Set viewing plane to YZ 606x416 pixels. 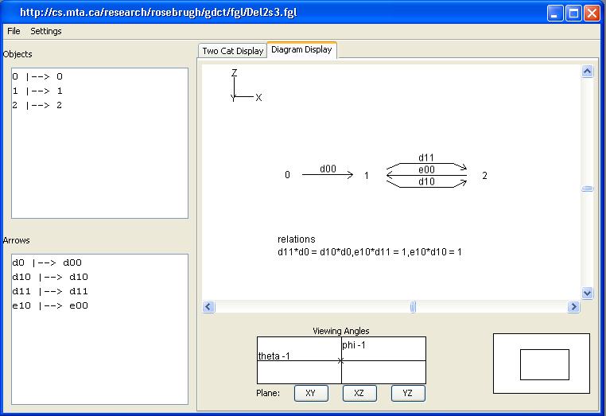click(408, 393)
